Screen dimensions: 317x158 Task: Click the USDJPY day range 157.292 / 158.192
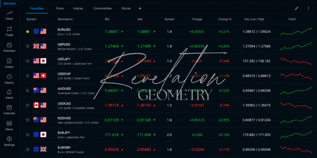point(257,61)
